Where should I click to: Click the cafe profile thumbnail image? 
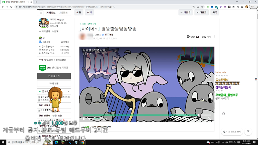pyautogui.click(x=44, y=23)
